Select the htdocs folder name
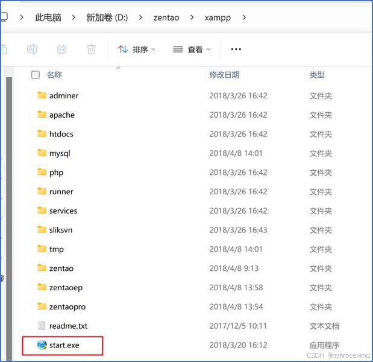Image resolution: width=373 pixels, height=362 pixels. tap(61, 134)
